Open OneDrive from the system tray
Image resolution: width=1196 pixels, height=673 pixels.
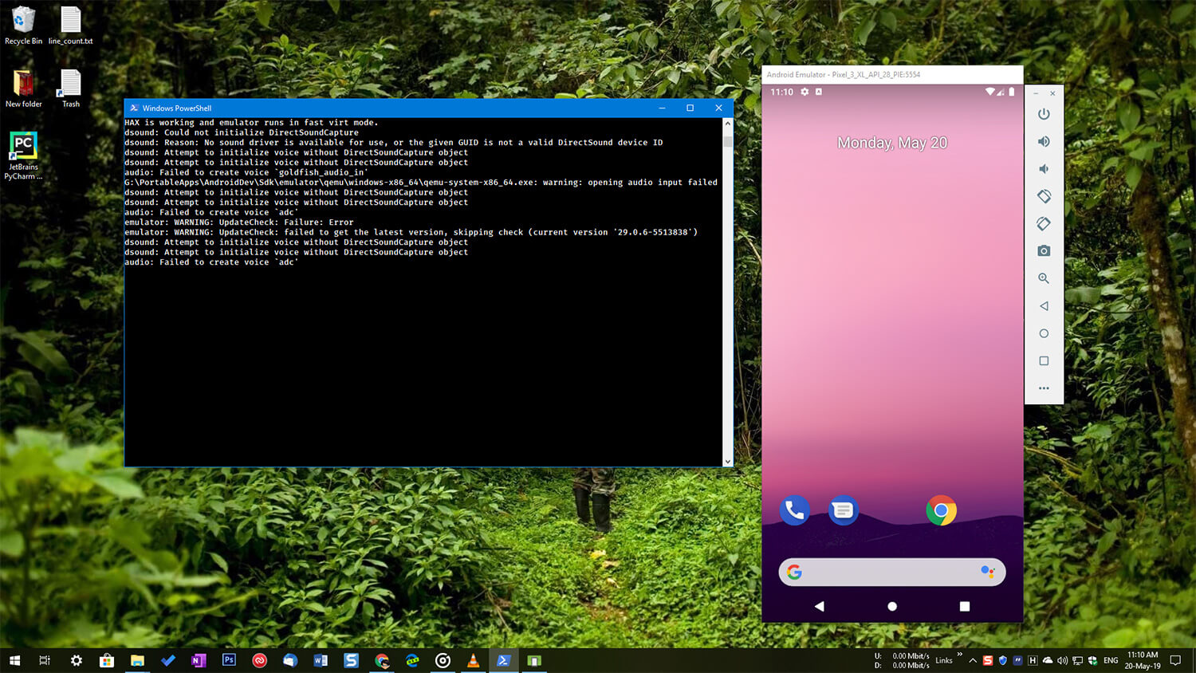(1047, 660)
